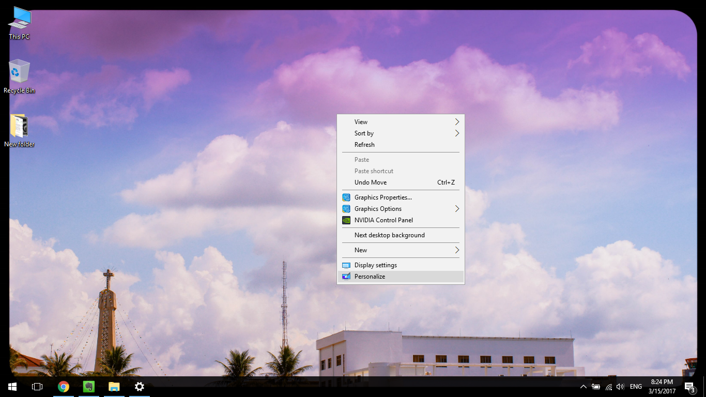This screenshot has height=397, width=706.
Task: Select the New folder desktop icon
Action: (x=19, y=131)
